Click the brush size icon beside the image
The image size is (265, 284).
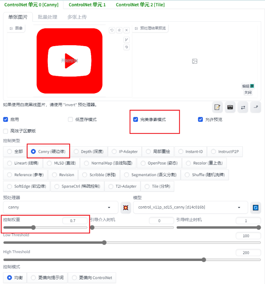pyautogui.click(x=127, y=40)
